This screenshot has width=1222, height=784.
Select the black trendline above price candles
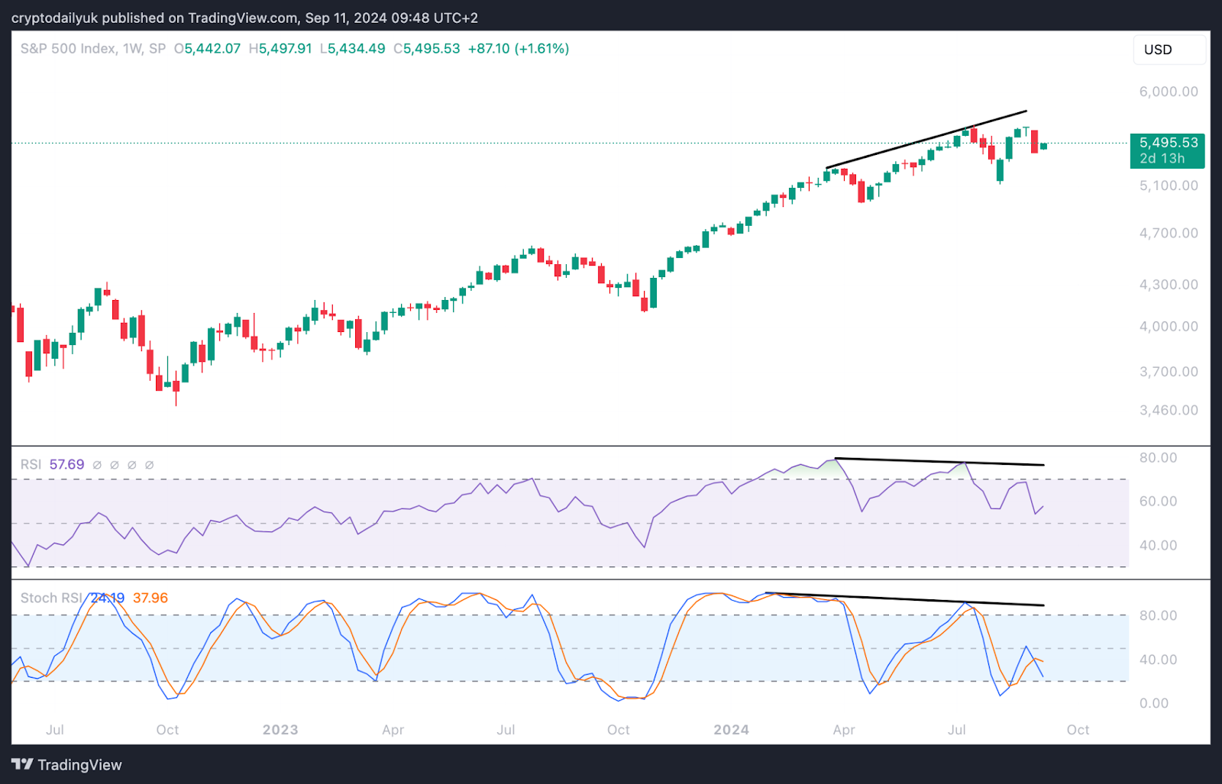pos(926,140)
